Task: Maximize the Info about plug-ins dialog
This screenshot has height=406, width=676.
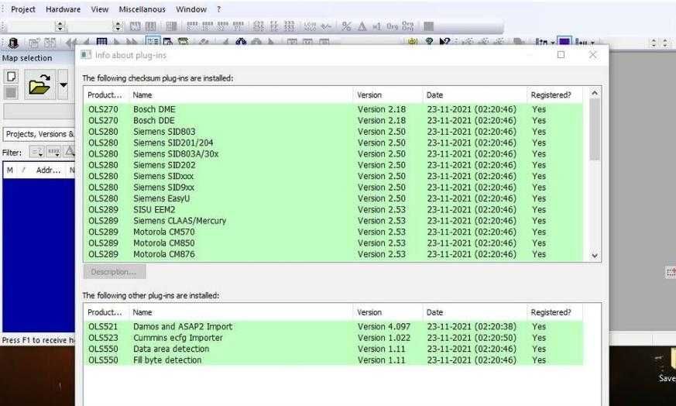Action: coord(561,55)
